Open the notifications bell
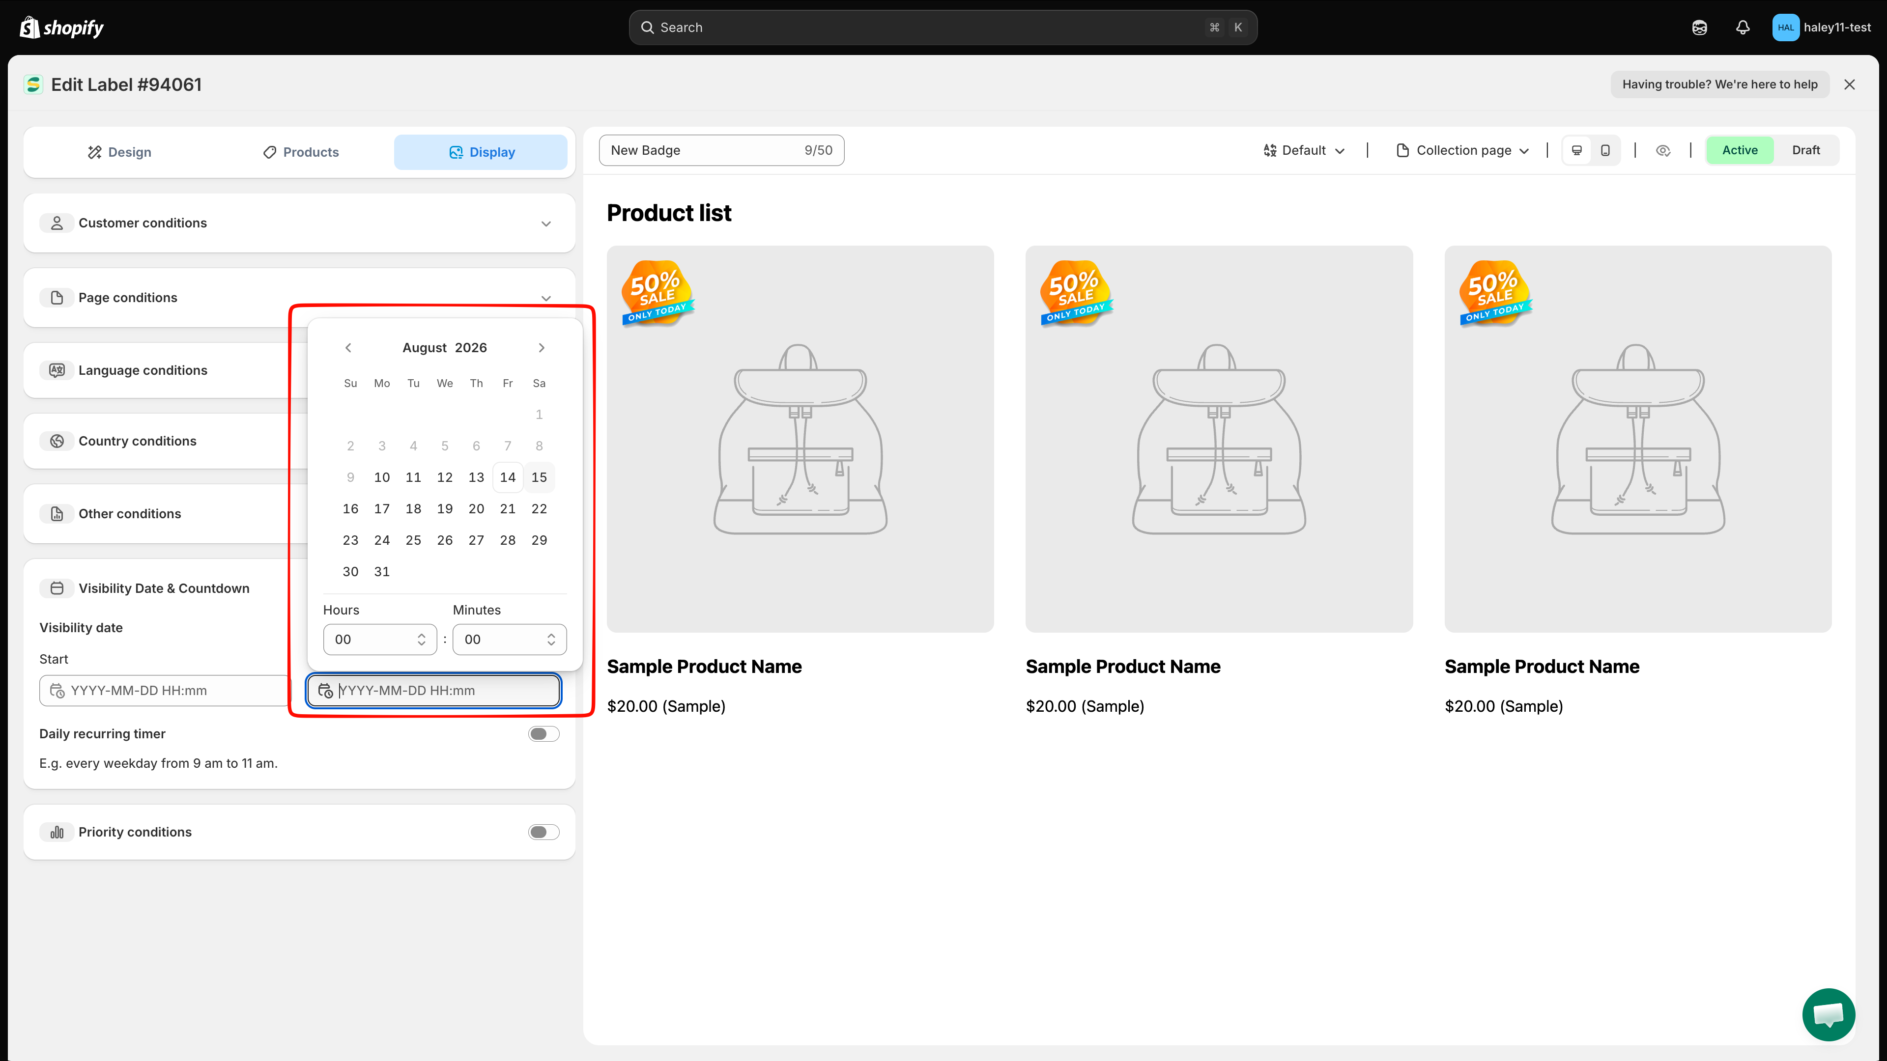 [1743, 27]
